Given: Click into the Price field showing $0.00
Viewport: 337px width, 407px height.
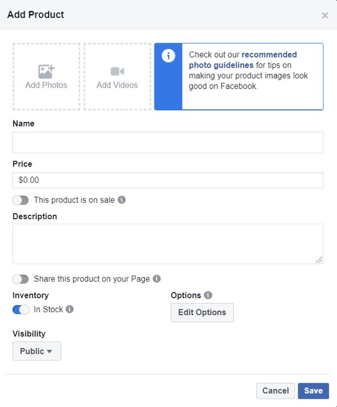Looking at the screenshot, I should pyautogui.click(x=167, y=181).
